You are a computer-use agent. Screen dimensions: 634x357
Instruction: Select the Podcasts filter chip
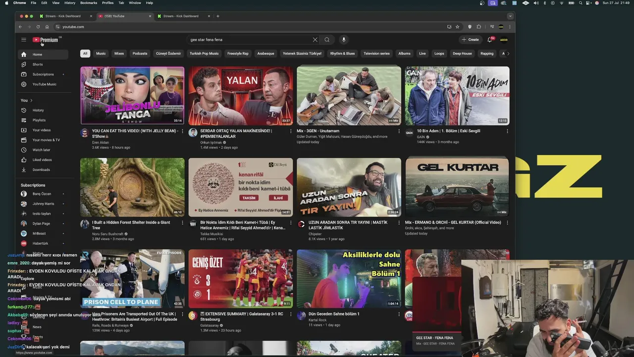[140, 54]
